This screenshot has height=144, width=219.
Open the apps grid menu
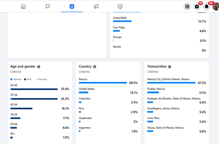(x=187, y=6)
